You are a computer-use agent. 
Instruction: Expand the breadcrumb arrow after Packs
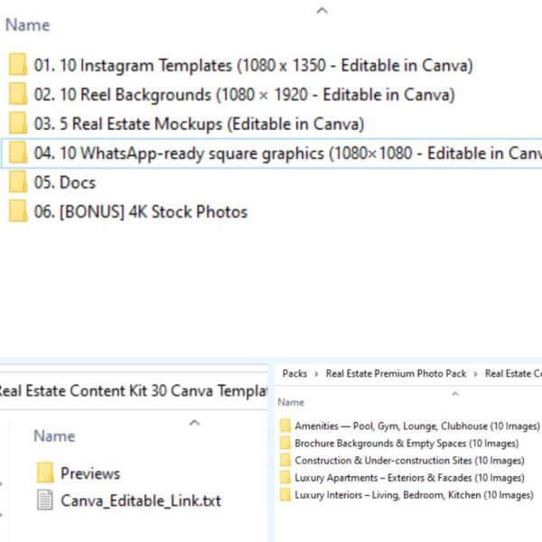(316, 373)
